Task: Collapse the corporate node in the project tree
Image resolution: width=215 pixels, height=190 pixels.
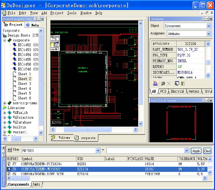Action: [5, 40]
